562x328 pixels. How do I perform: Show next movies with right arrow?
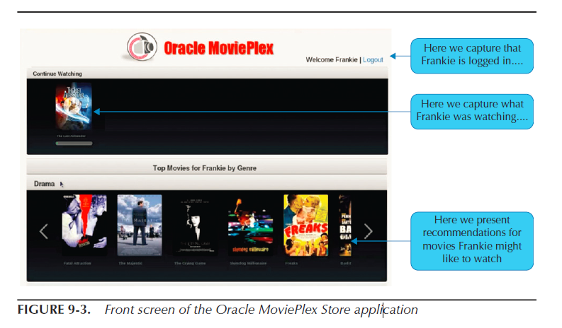coord(368,231)
